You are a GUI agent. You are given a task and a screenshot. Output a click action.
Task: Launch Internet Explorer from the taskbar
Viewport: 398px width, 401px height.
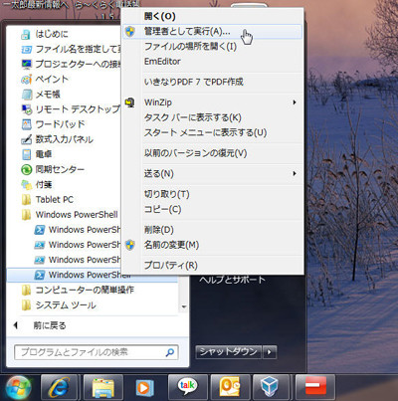59,387
